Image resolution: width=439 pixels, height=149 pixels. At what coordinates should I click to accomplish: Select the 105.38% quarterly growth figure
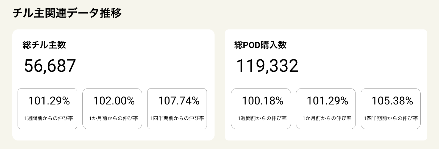point(392,101)
